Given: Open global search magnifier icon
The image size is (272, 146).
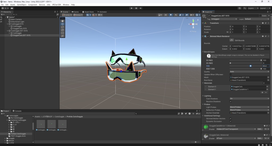Looking at the screenshot, I should (245, 8).
